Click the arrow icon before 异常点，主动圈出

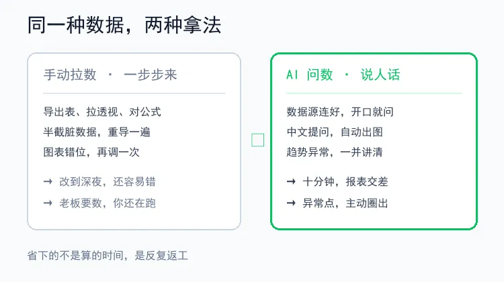pos(291,203)
